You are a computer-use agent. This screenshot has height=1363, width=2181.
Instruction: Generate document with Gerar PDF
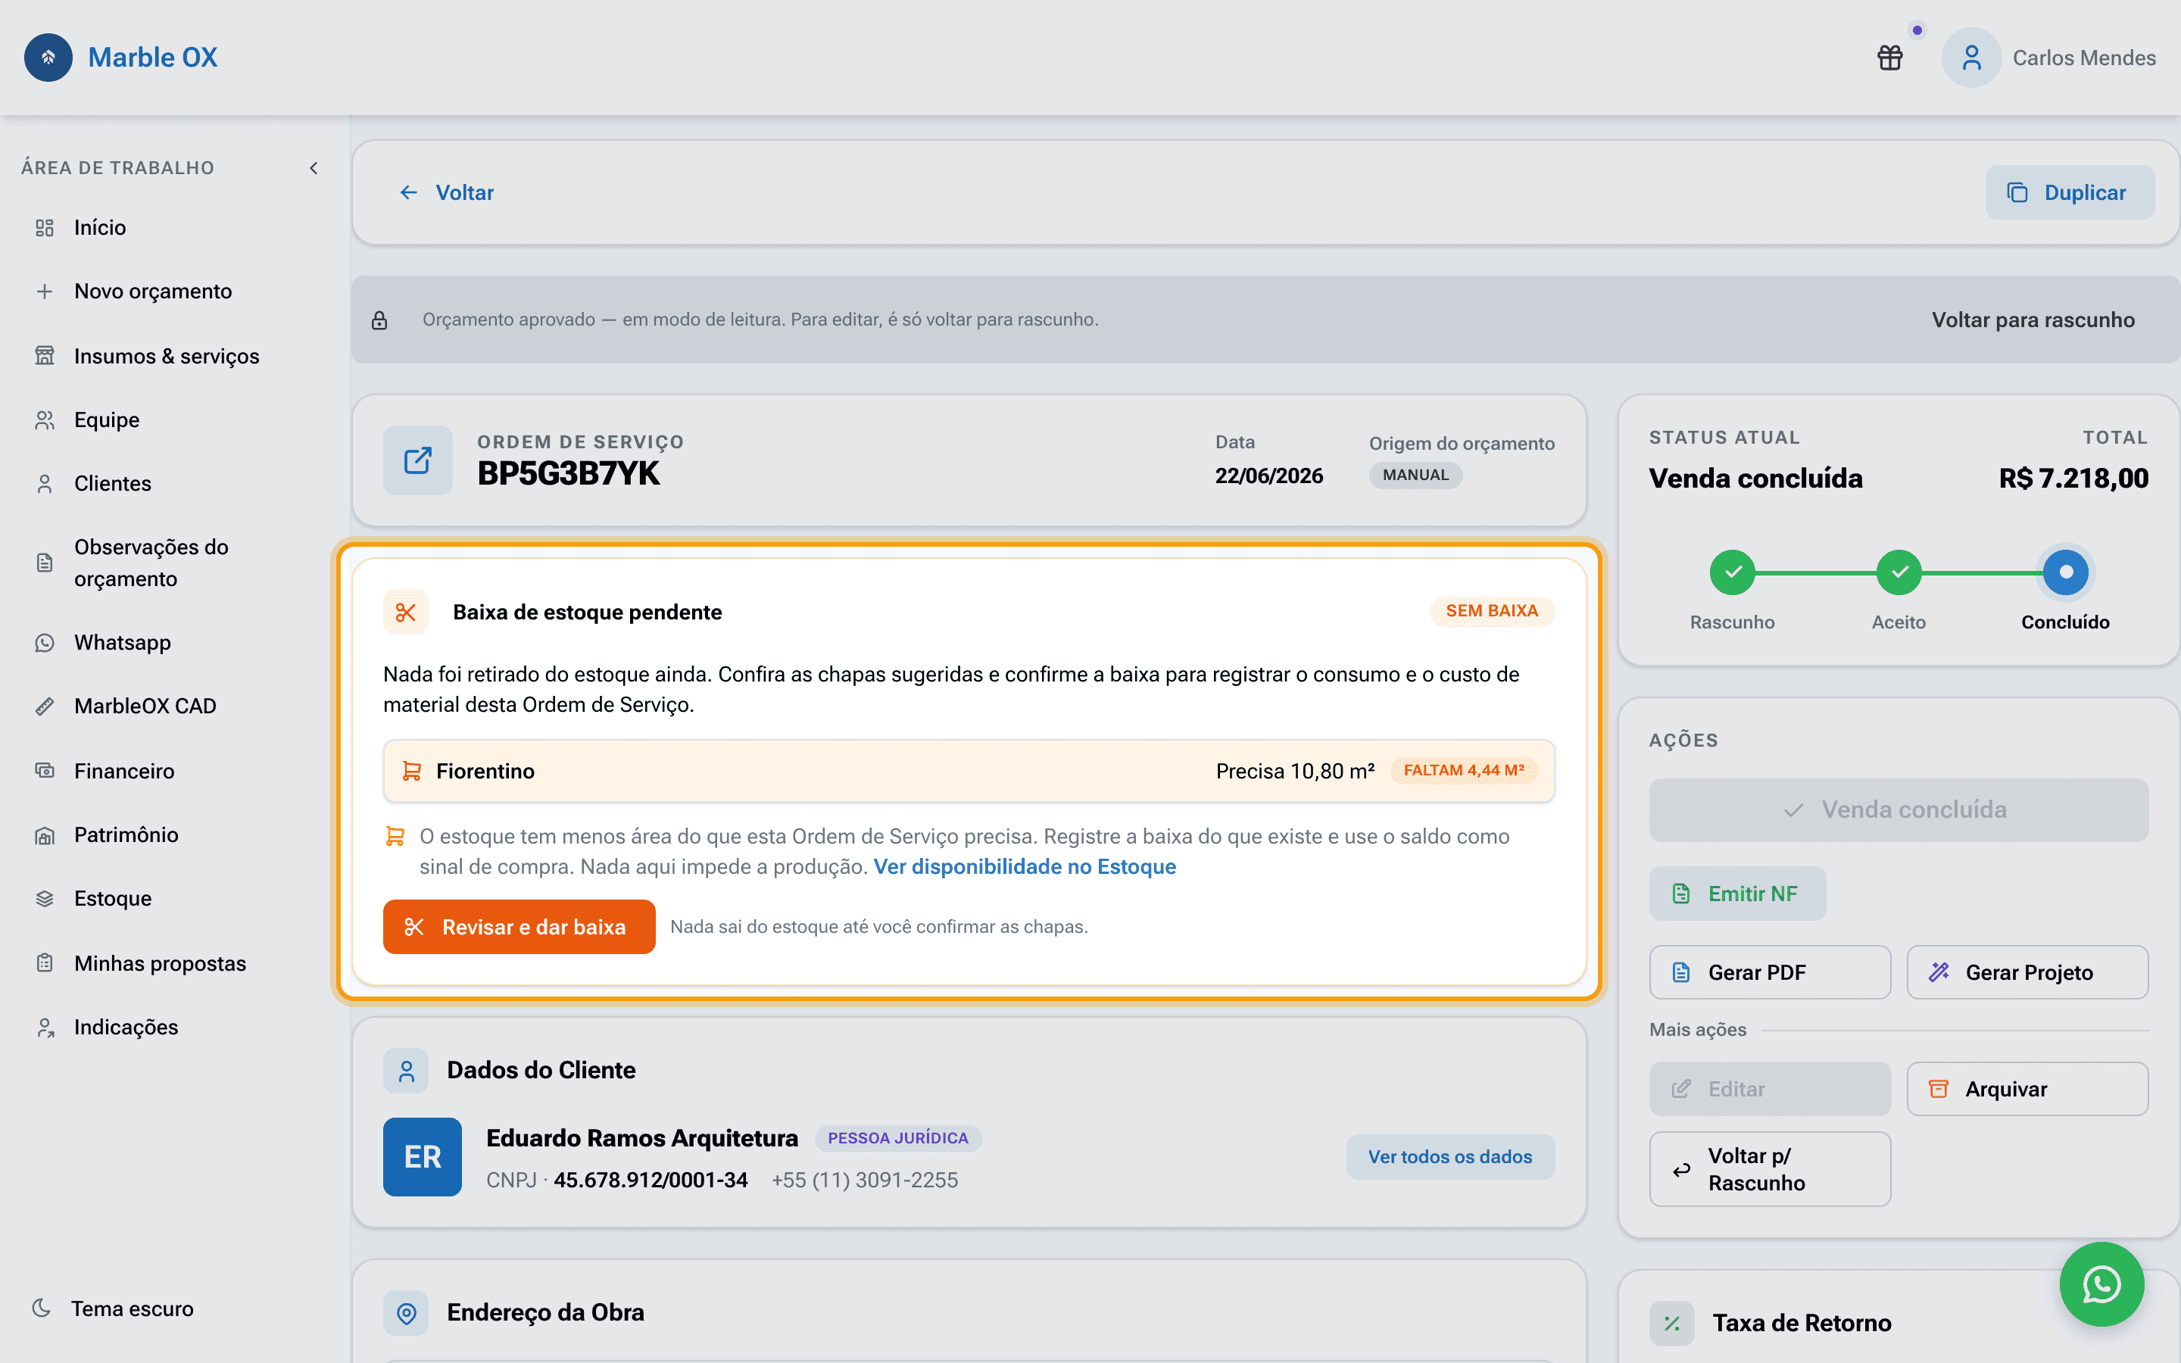(x=1770, y=973)
